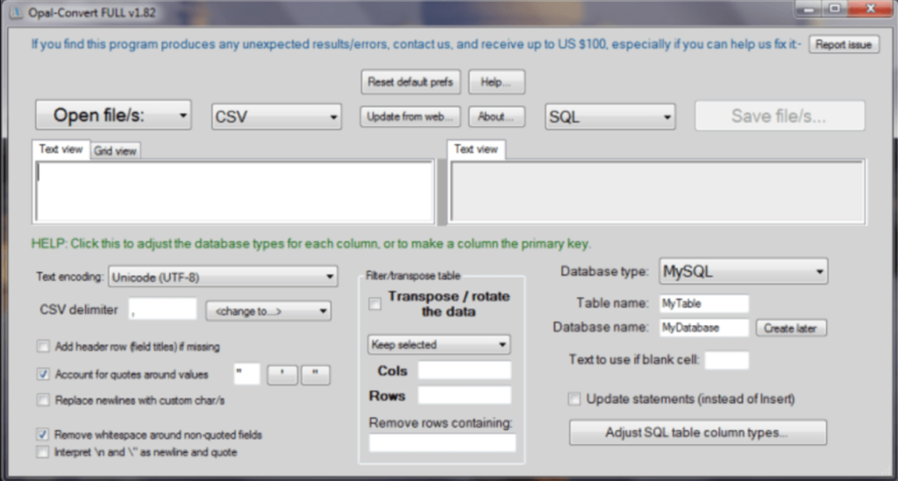Image resolution: width=898 pixels, height=481 pixels.
Task: Switch to the Grid view tab
Action: point(115,151)
